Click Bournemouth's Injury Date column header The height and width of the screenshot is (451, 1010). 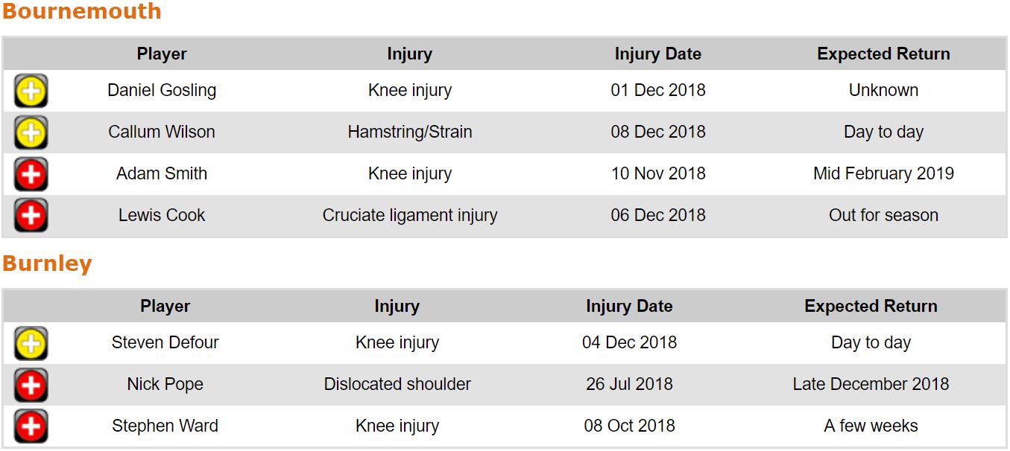click(x=657, y=54)
